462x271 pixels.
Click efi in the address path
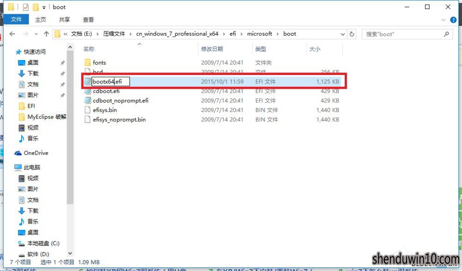233,34
